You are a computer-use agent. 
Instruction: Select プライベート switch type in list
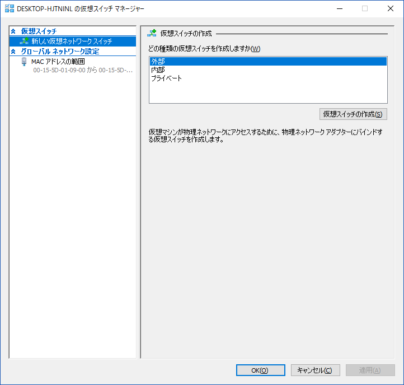pyautogui.click(x=268, y=78)
